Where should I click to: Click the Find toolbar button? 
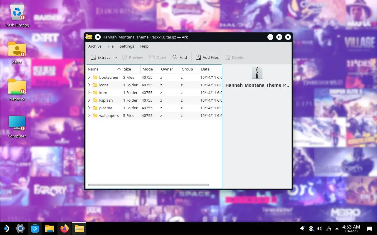click(x=180, y=57)
